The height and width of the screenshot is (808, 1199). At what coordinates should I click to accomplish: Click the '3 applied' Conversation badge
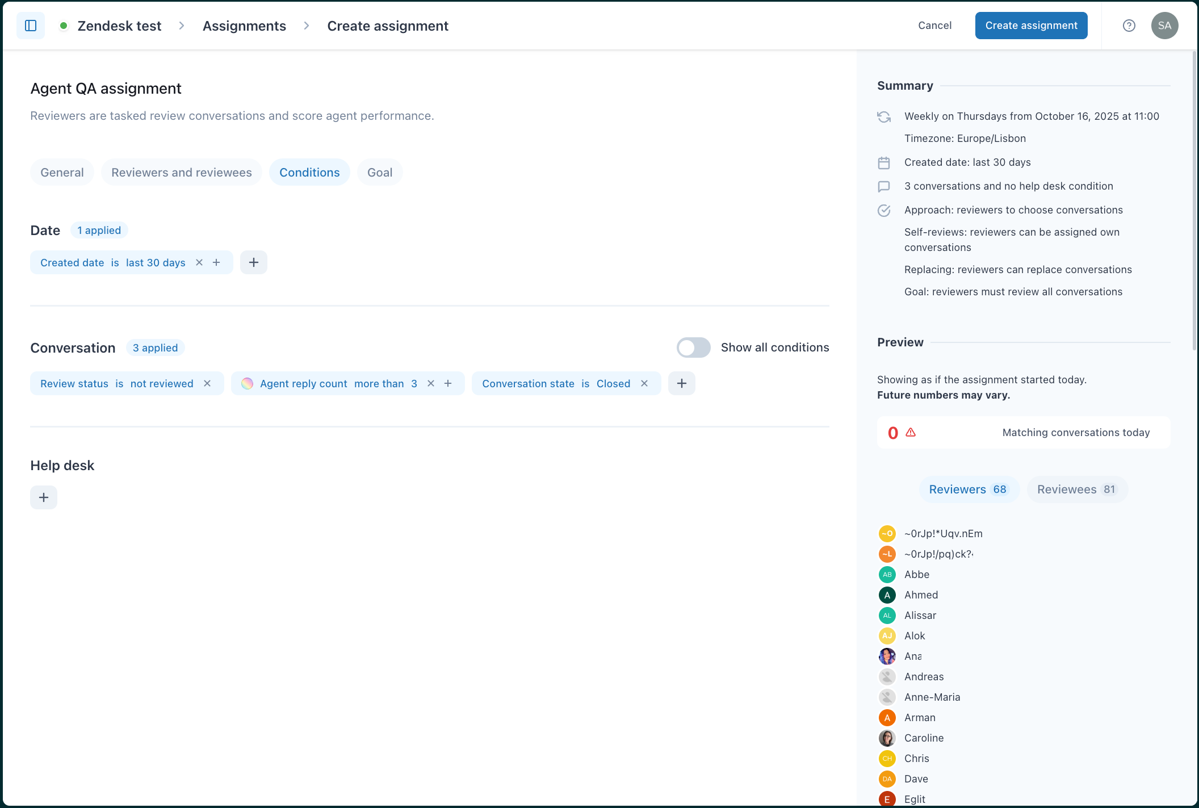(x=155, y=348)
